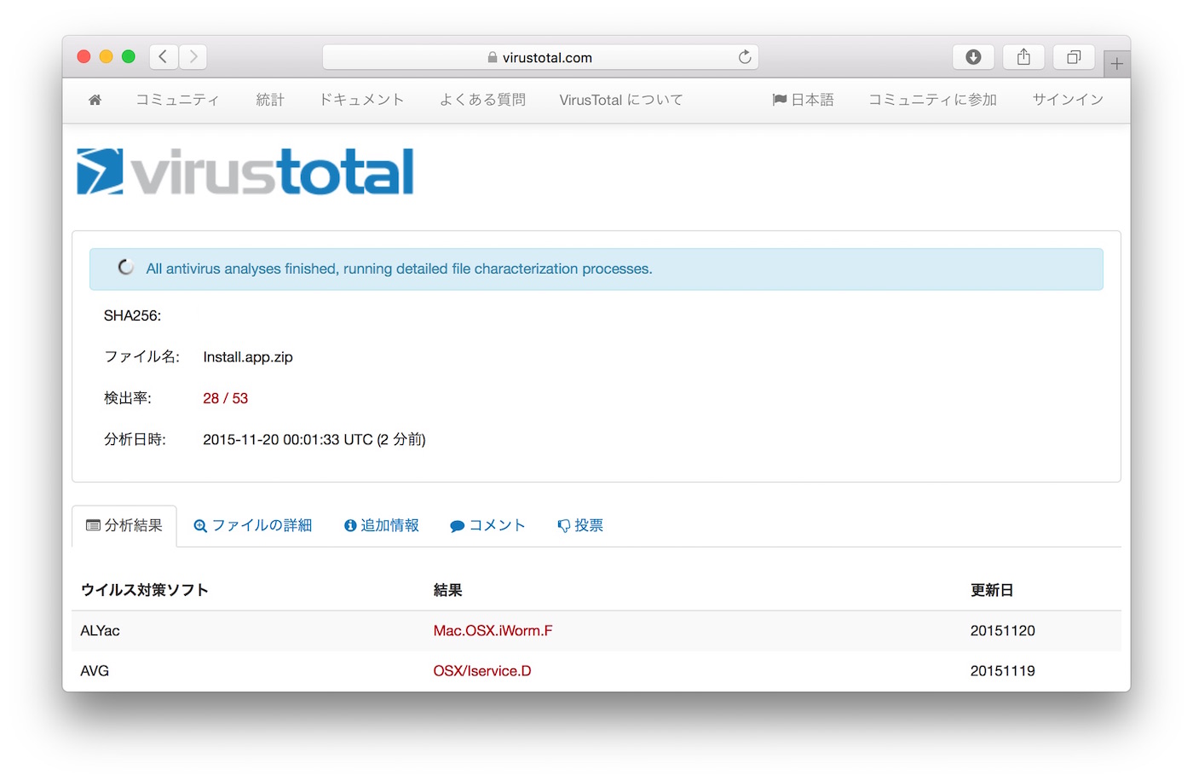Click the antivirus analyses finished status message

[x=399, y=269]
